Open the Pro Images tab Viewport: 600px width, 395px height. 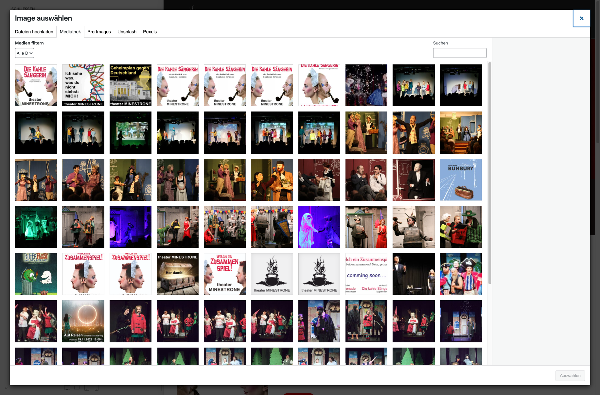[99, 32]
